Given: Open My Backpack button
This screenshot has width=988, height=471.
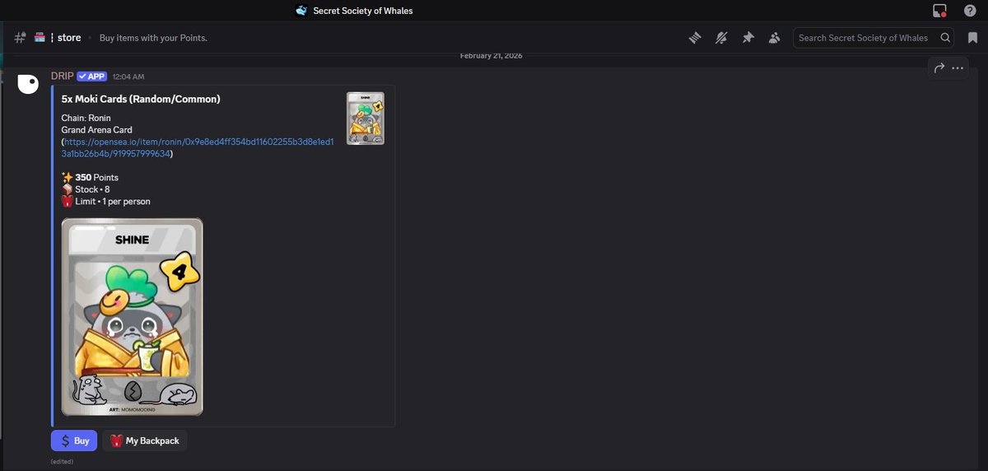Looking at the screenshot, I should (x=145, y=441).
